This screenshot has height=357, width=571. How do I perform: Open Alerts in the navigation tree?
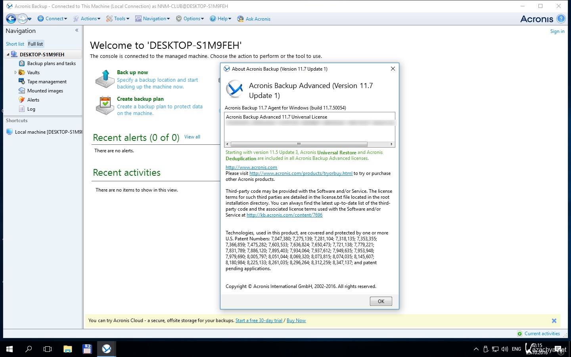tap(33, 100)
